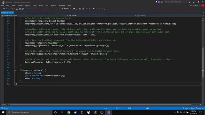
Task: Open the Team menu
Action: click(x=35, y=5)
